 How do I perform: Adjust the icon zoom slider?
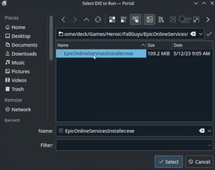tap(185, 20)
